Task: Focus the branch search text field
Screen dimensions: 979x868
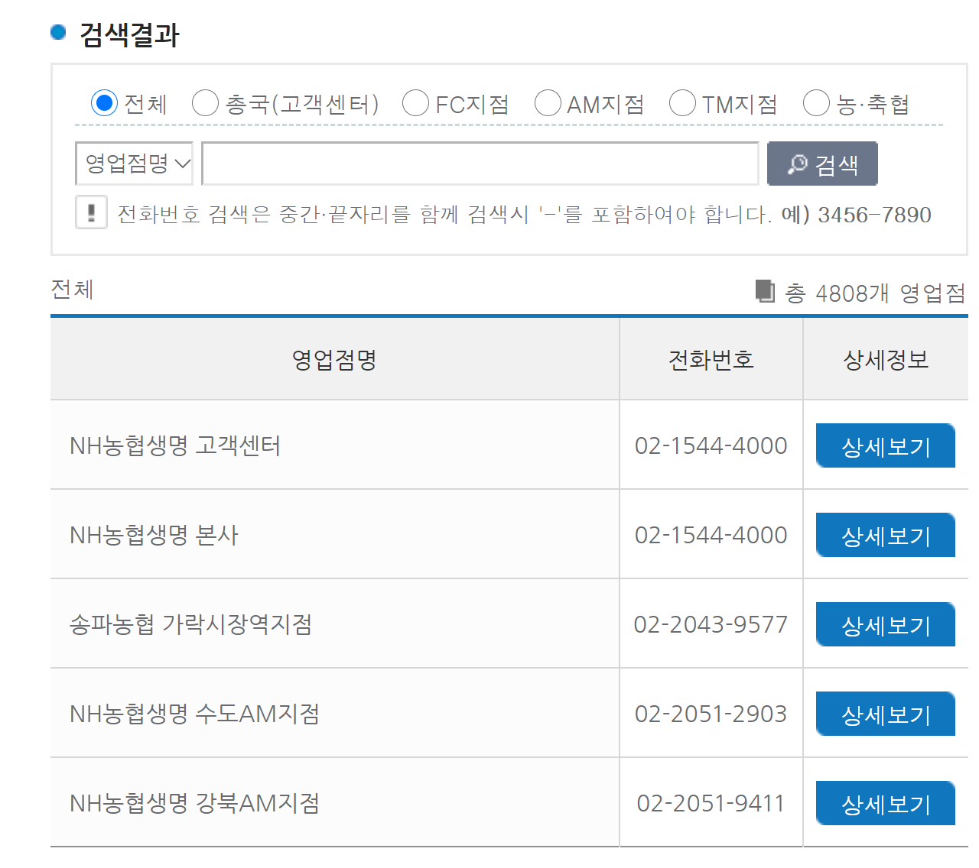Action: click(480, 164)
